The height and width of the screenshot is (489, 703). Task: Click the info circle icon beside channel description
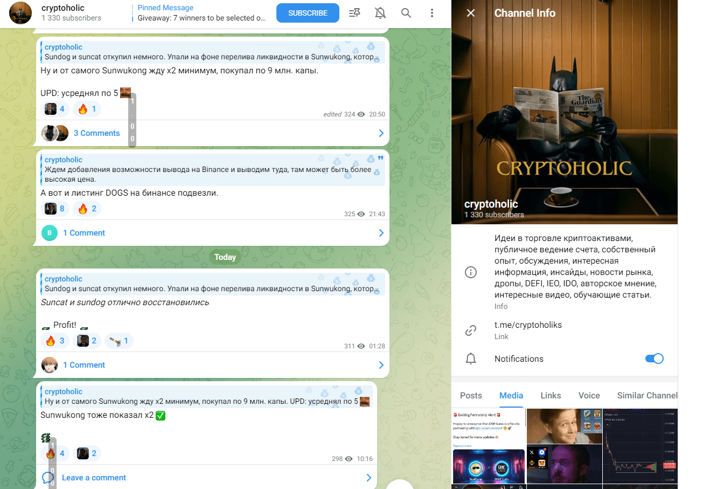471,272
